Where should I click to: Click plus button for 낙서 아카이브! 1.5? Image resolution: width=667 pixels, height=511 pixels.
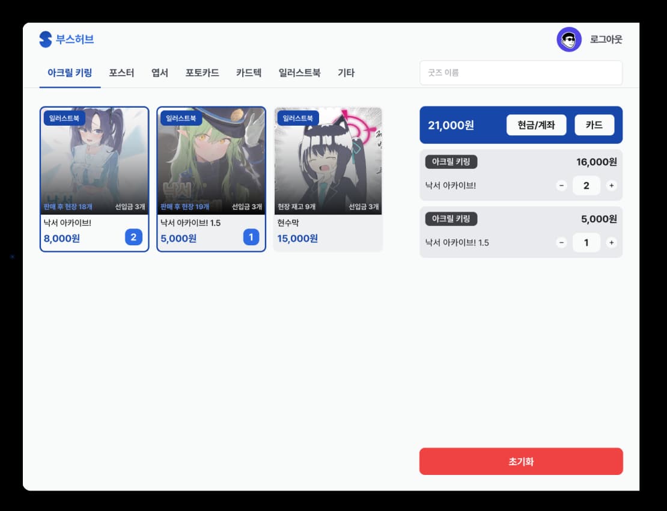click(611, 243)
